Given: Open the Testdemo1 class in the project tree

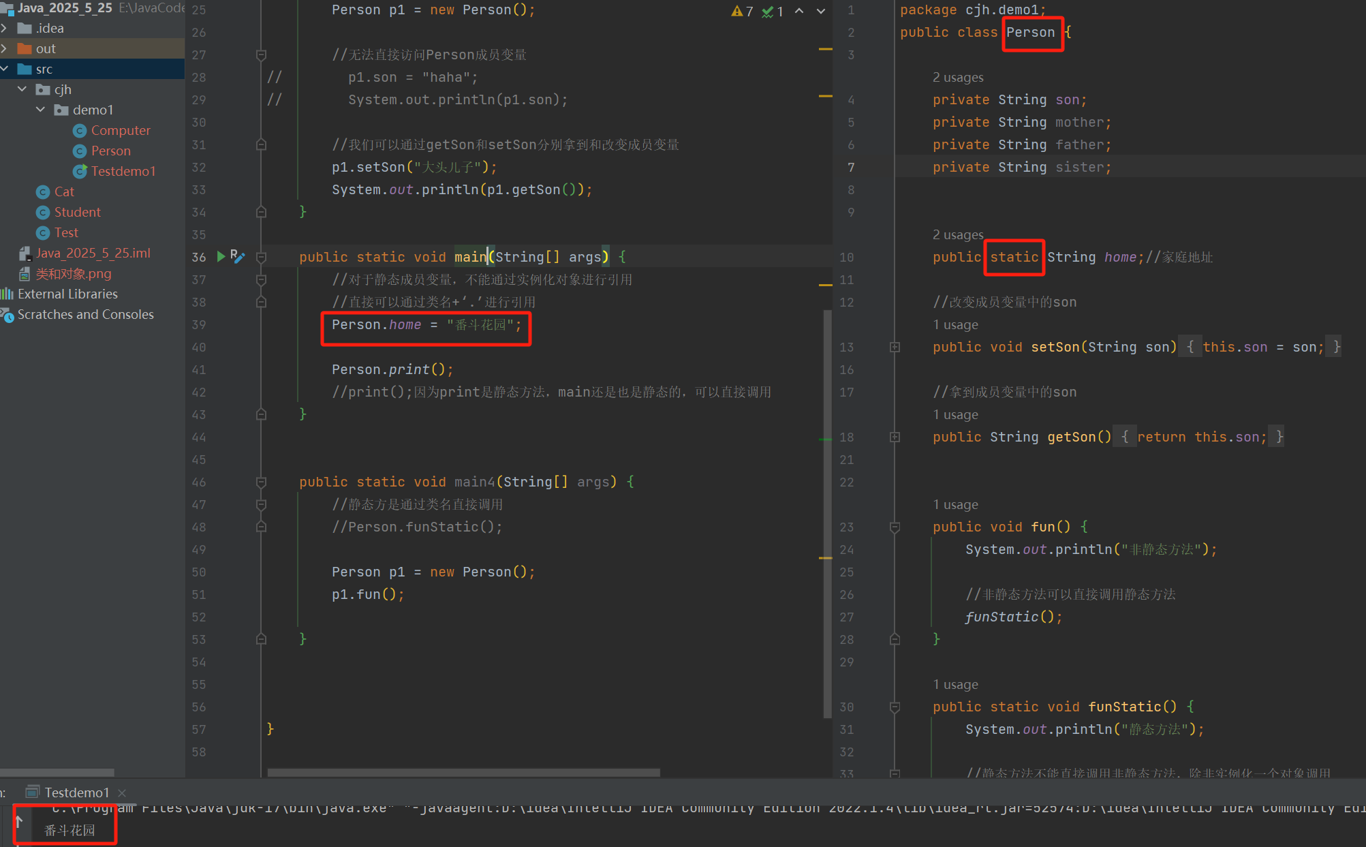Looking at the screenshot, I should click(123, 171).
